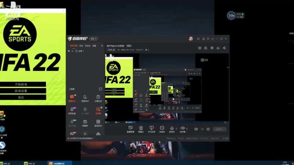Add a 摄像头 camera source
294x165 pixels.
(x=141, y=129)
